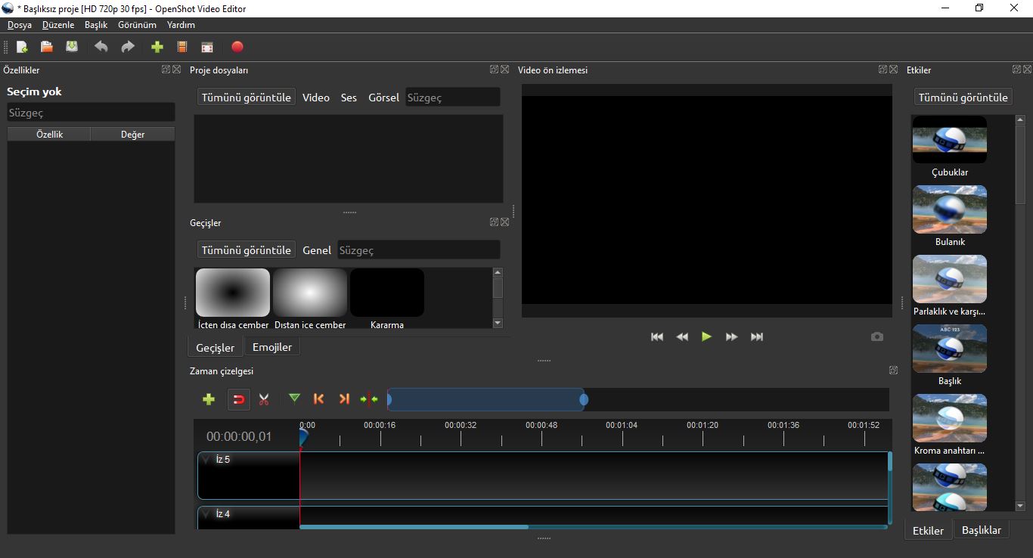Switch to the Başlıklar tab

(x=982, y=530)
